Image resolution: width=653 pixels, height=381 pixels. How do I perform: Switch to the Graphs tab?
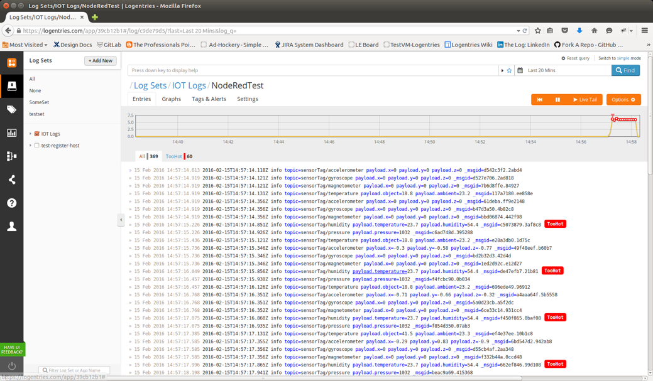[x=171, y=99]
